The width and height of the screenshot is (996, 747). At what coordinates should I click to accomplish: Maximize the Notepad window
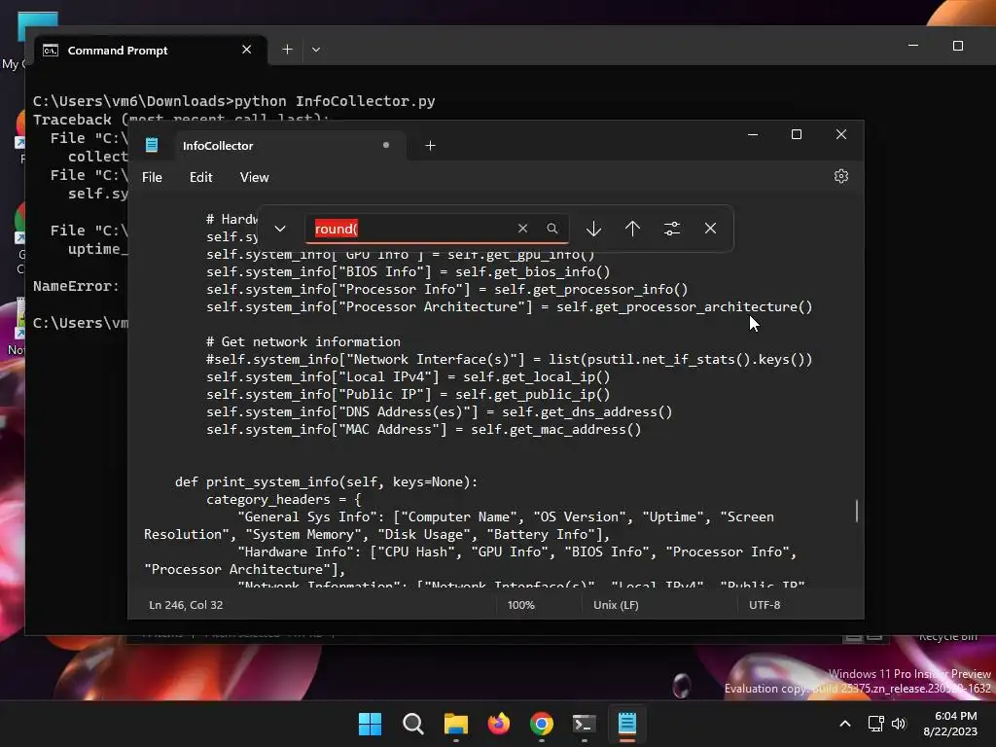796,134
